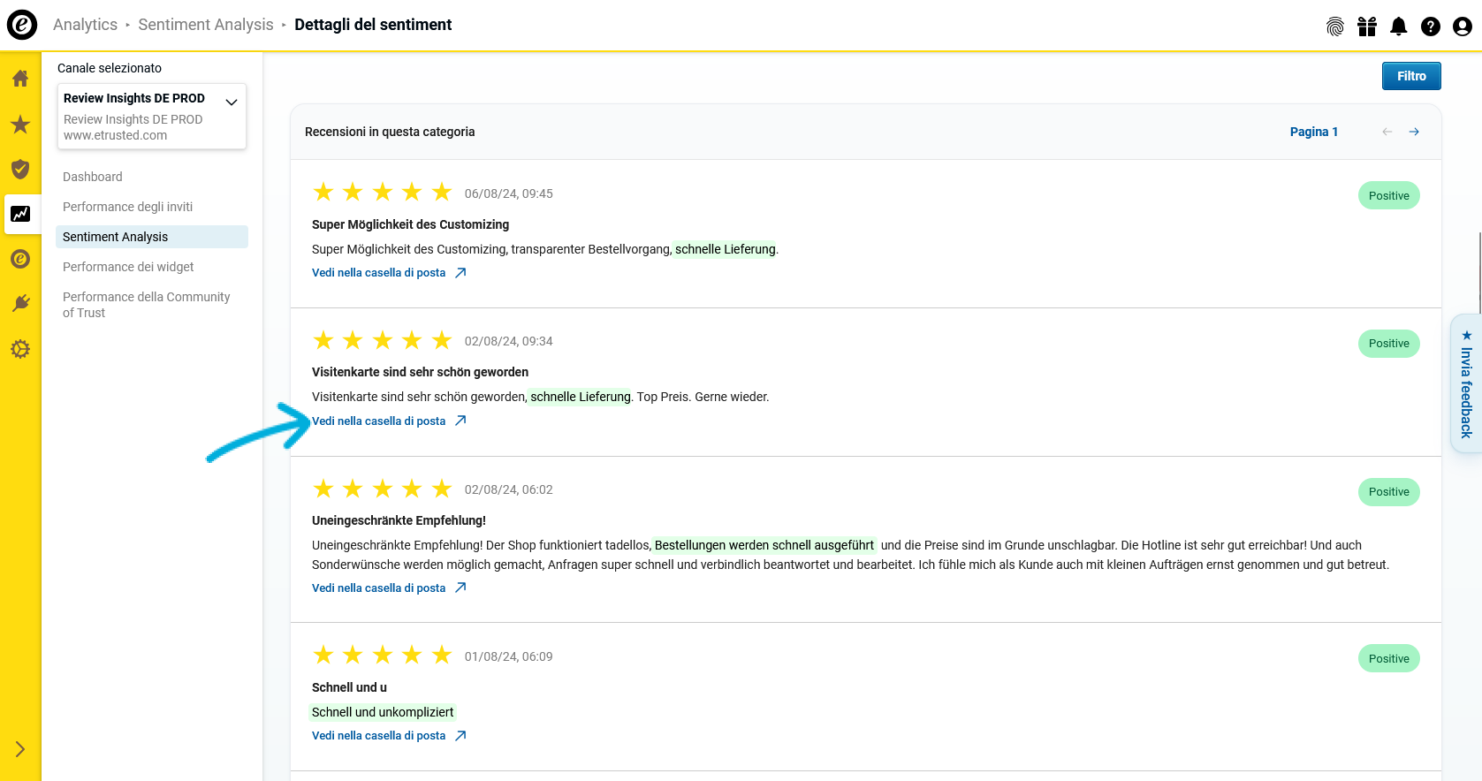The width and height of the screenshot is (1482, 781).
Task: Open the gear settings sidebar icon
Action: pyautogui.click(x=20, y=349)
